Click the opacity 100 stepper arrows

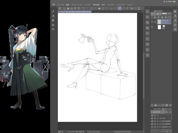[171, 14]
